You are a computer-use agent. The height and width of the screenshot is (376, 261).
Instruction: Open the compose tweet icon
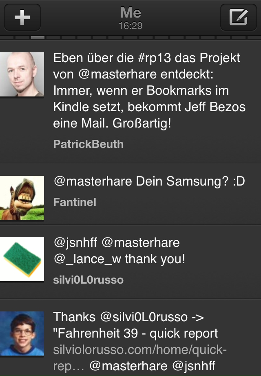pyautogui.click(x=238, y=17)
